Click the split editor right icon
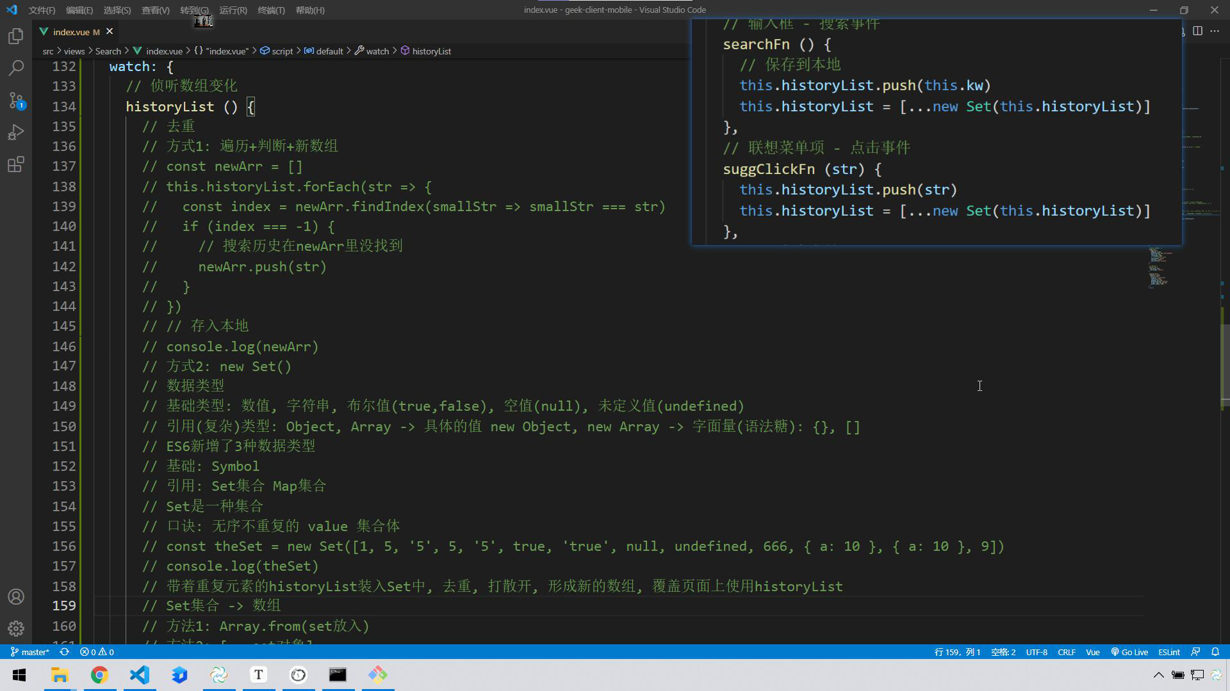The width and height of the screenshot is (1230, 691). point(1197,31)
